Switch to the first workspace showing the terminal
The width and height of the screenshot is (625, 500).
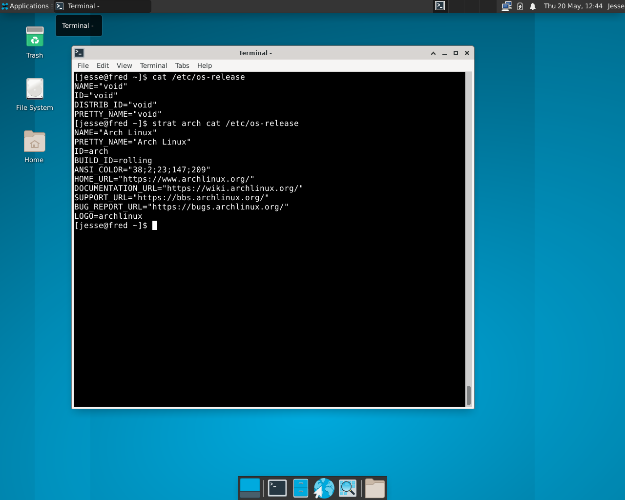point(440,6)
